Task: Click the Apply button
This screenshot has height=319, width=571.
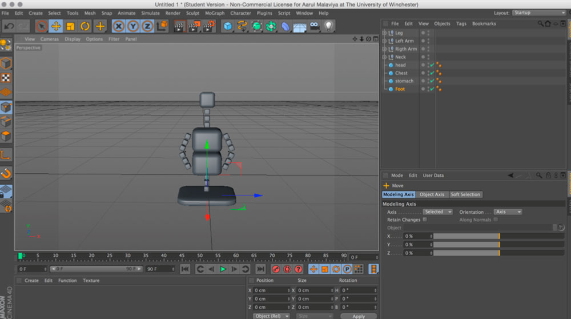Action: (358, 316)
